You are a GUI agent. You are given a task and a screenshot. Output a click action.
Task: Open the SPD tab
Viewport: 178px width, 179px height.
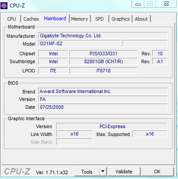point(100,19)
